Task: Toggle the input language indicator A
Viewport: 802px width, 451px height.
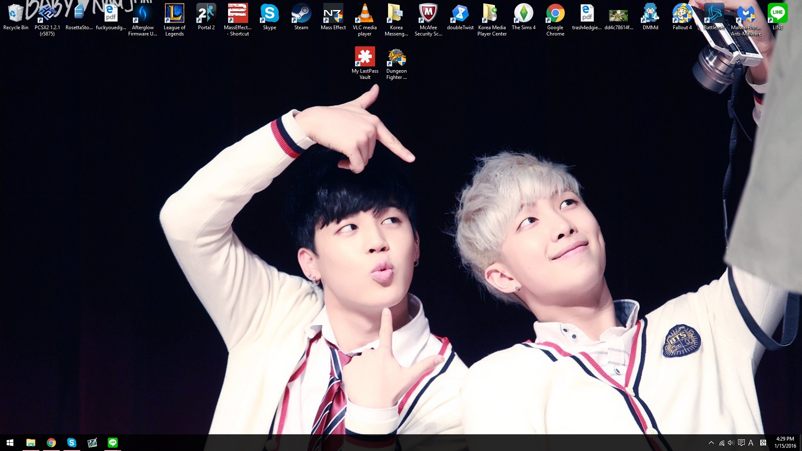Action: coord(751,443)
